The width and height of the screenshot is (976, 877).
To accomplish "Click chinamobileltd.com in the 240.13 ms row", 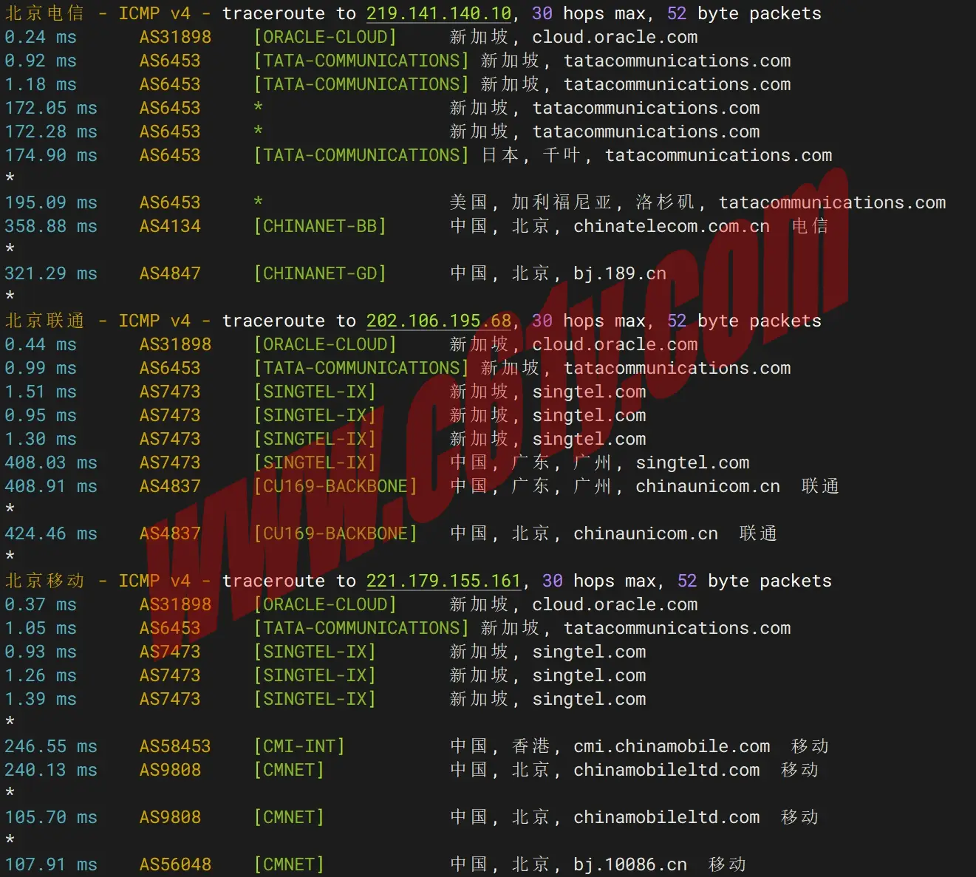I will click(x=666, y=770).
